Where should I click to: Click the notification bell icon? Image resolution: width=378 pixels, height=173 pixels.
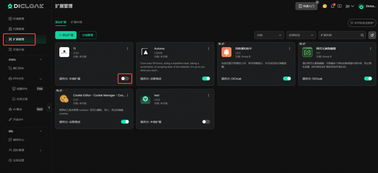(333, 6)
